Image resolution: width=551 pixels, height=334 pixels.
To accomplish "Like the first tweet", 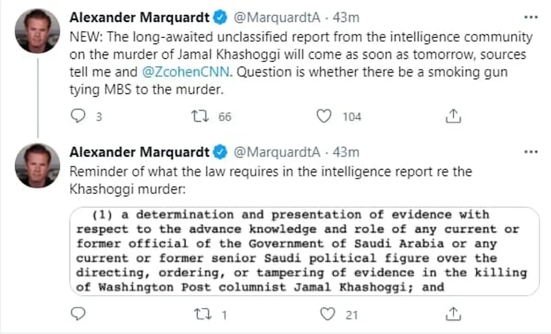I will pos(324,117).
